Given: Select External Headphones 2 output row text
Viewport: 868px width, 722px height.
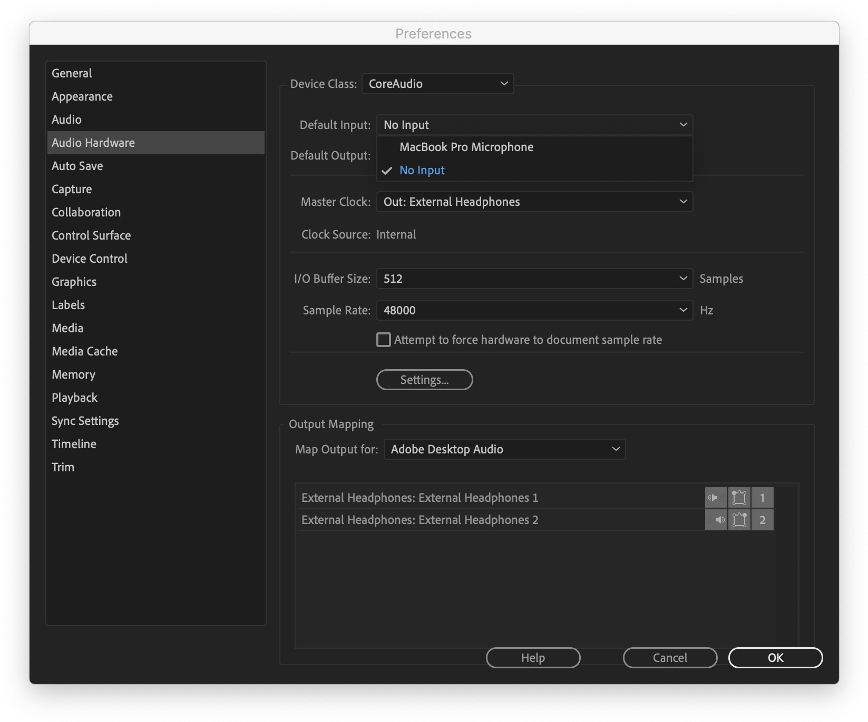Looking at the screenshot, I should tap(420, 520).
